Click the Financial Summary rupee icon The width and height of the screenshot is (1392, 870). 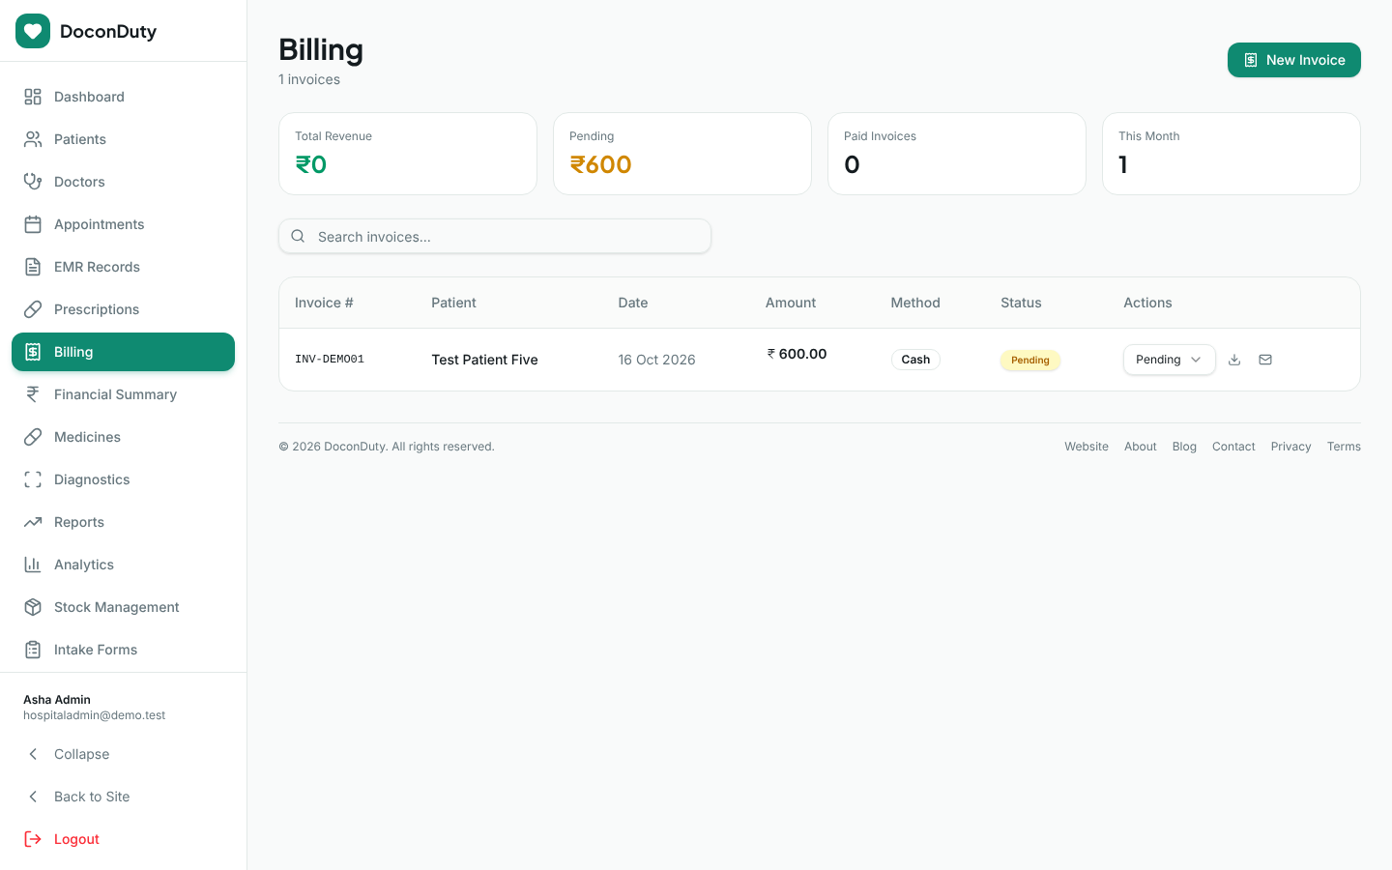coord(33,394)
